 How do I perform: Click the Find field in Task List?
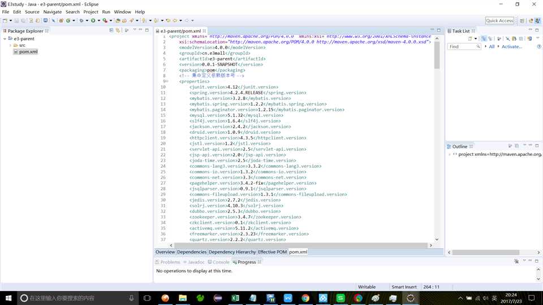464,46
